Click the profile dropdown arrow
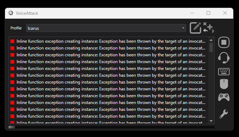239x137 pixels. tap(183, 28)
